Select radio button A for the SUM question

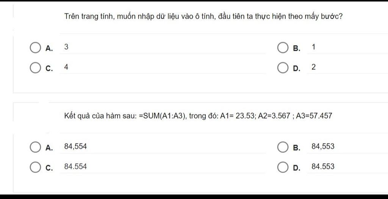pyautogui.click(x=35, y=147)
